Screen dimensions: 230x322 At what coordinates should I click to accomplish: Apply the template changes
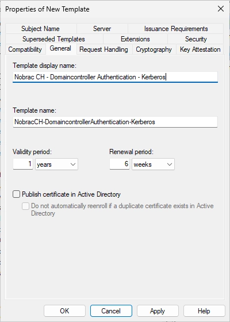(158, 310)
